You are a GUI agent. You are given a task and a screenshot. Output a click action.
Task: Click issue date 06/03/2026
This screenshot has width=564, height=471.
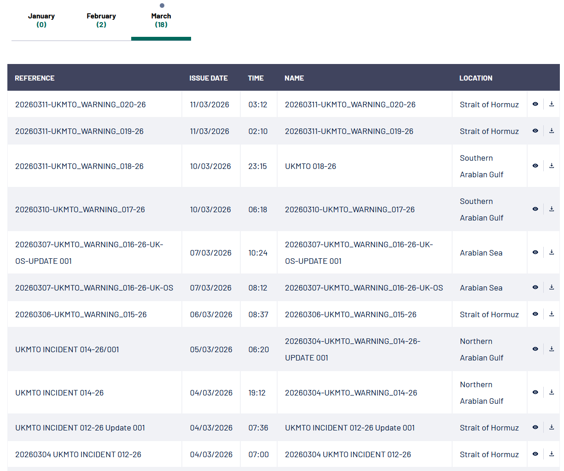click(211, 314)
